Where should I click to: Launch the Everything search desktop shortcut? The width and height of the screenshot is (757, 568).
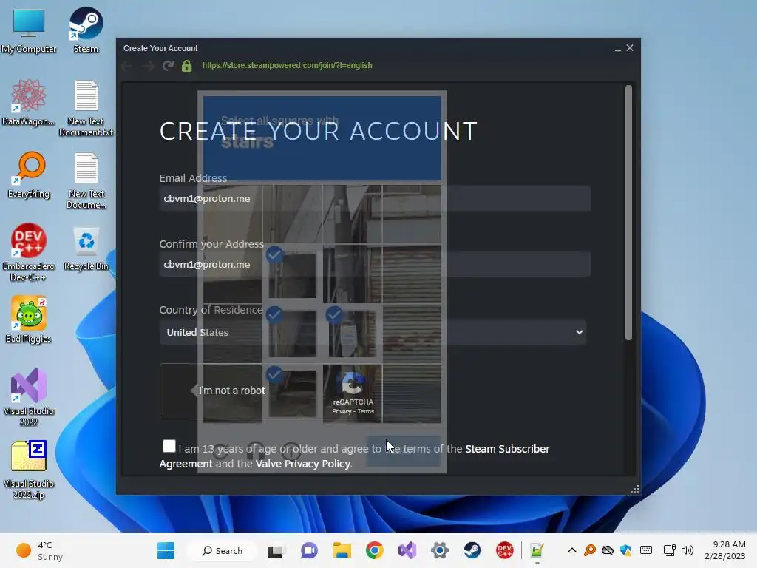pos(29,175)
